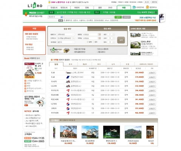Click the phone number 1544-1135
The height and width of the screenshot is (151, 181).
pos(38,138)
